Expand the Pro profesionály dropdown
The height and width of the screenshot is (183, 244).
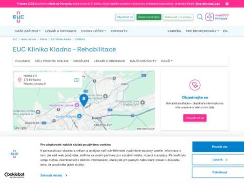(x=203, y=31)
